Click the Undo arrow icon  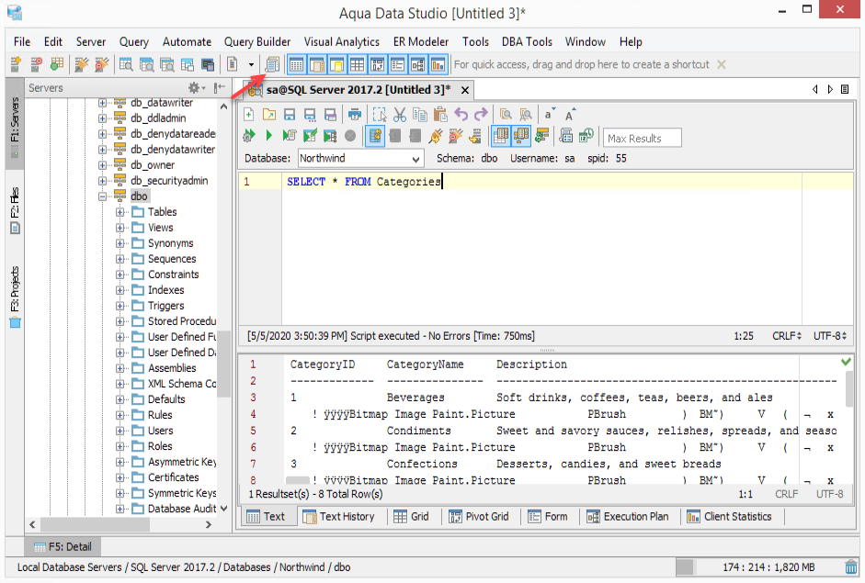tap(461, 115)
